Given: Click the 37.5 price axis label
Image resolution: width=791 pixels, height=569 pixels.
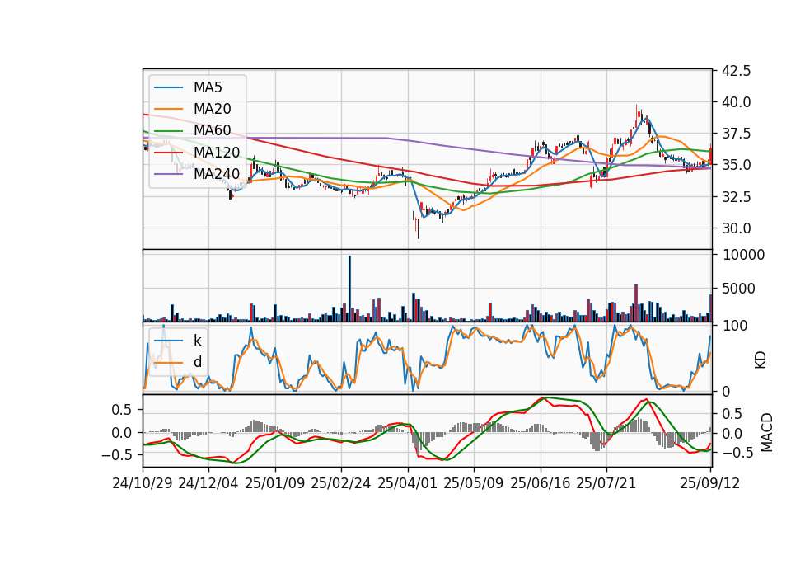Looking at the screenshot, I should tap(736, 134).
